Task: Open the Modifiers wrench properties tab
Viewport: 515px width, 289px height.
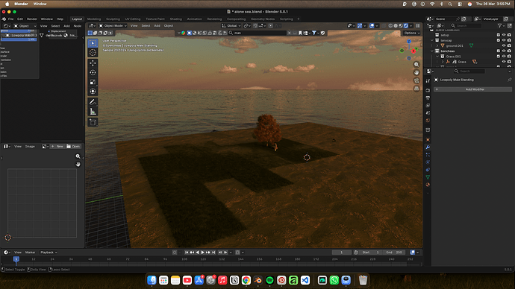Action: pyautogui.click(x=428, y=147)
